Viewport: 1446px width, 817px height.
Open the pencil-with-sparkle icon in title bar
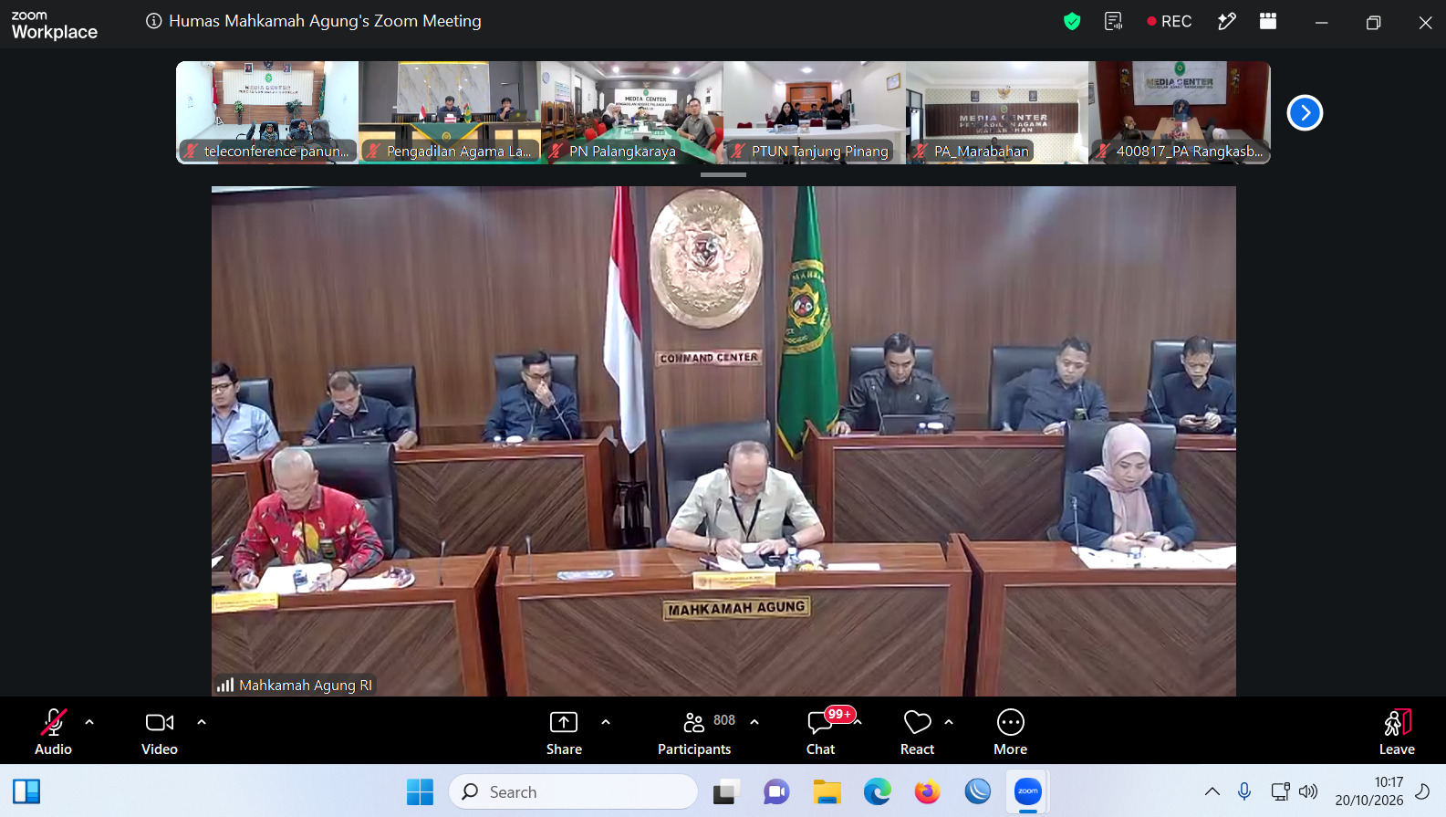point(1227,21)
